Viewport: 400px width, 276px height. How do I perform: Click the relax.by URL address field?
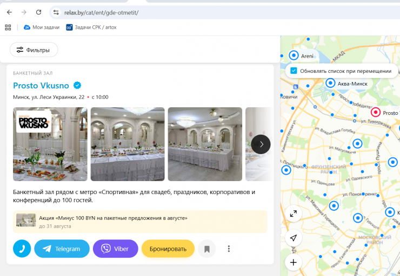pyautogui.click(x=101, y=12)
